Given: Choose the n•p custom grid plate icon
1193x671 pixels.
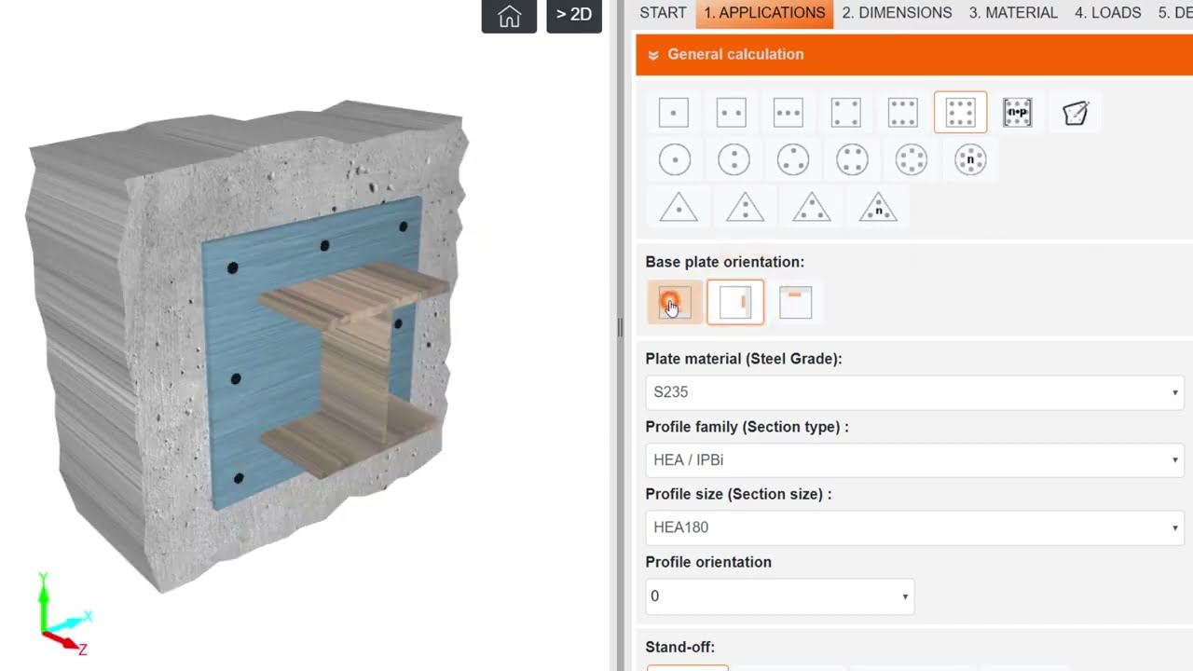Looking at the screenshot, I should [x=1018, y=113].
